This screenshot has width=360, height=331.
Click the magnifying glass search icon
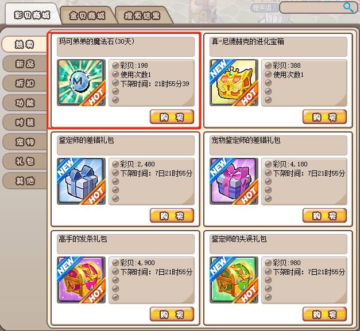pos(349,7)
